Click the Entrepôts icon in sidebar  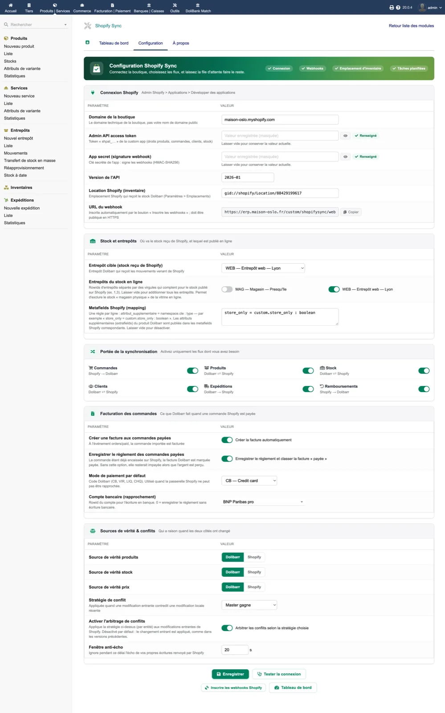6,130
